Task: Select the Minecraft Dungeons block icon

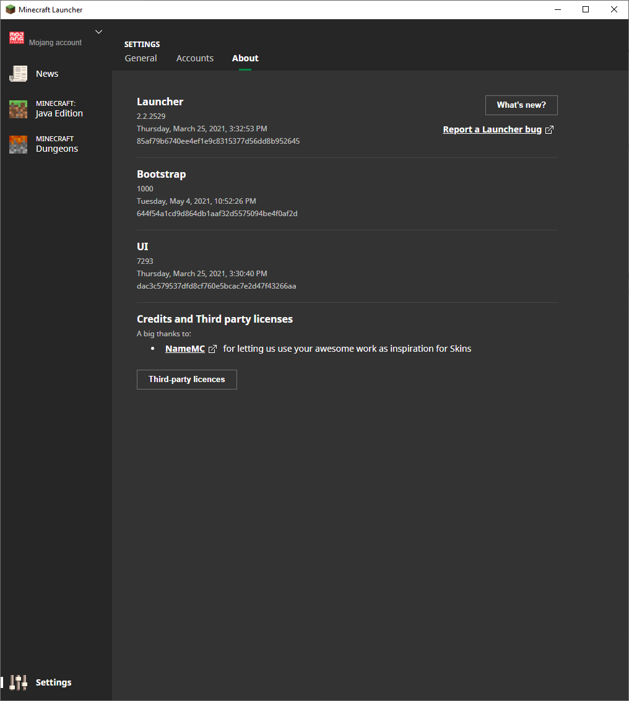Action: click(x=19, y=144)
